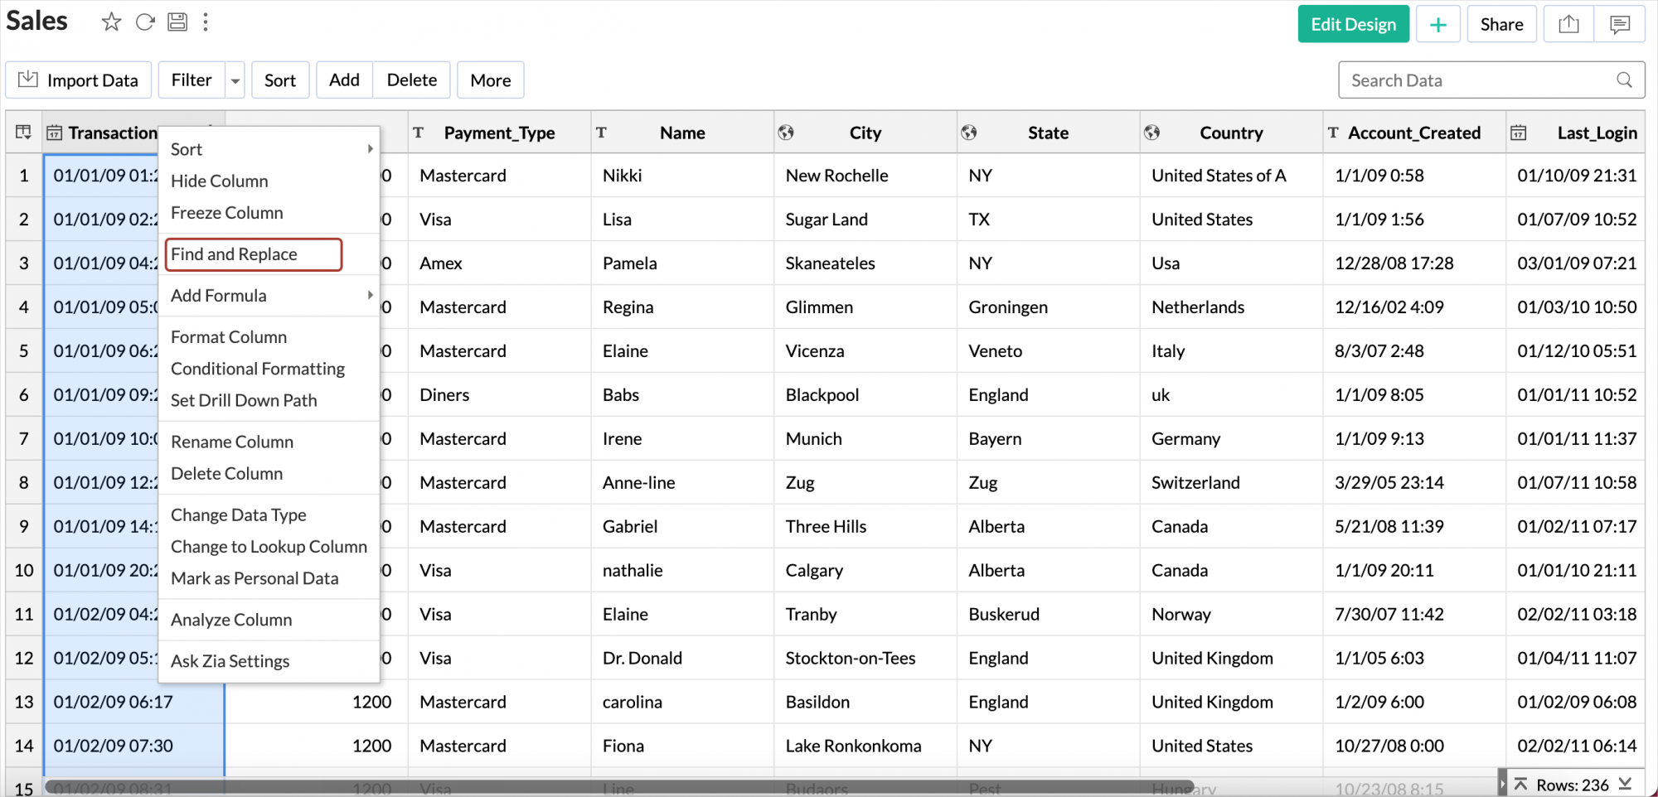Mark the Sales table as favorite with the star icon
Viewport: 1658px width, 797px height.
click(x=111, y=22)
